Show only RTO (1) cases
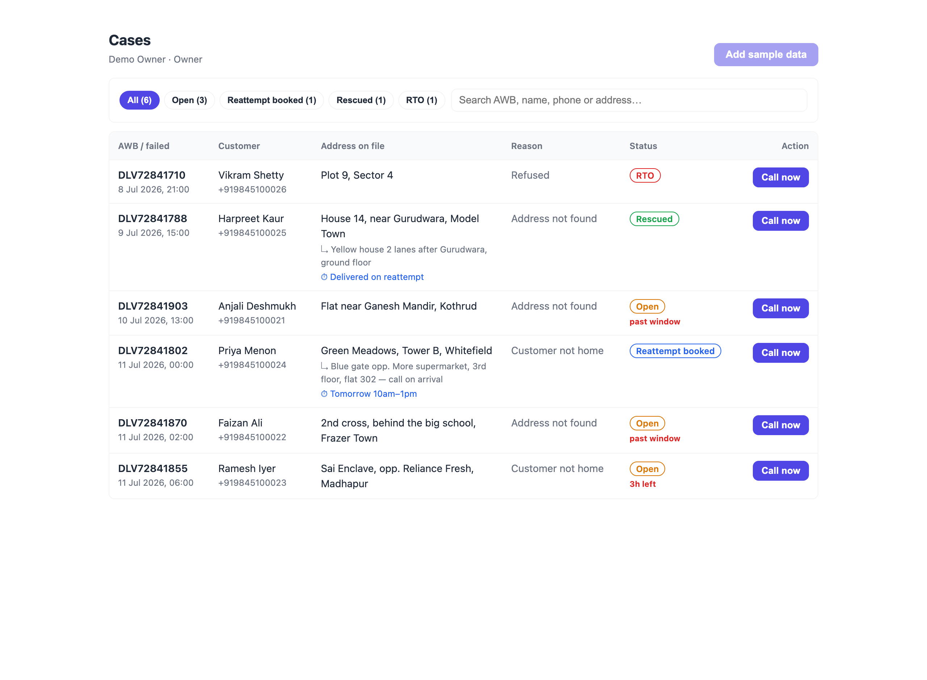Image resolution: width=927 pixels, height=680 pixels. 421,100
